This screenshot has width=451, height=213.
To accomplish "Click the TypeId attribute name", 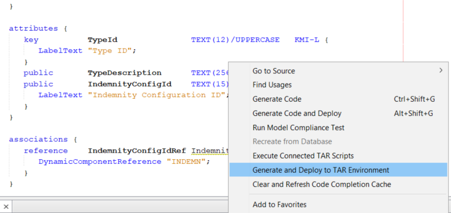I will tap(103, 40).
